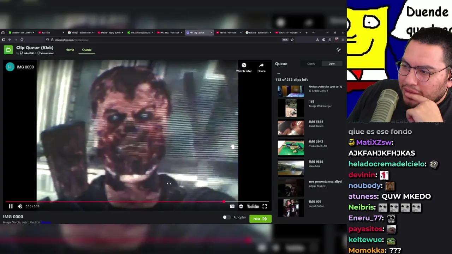
Task: Mute the video player volume icon
Action: coord(20,206)
